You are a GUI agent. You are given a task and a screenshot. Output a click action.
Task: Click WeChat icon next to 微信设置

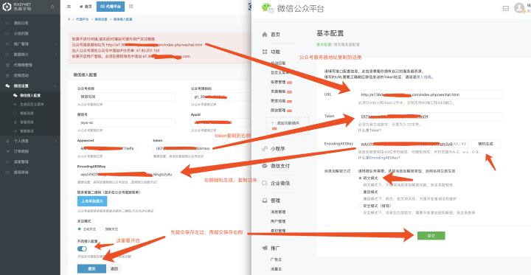7,86
